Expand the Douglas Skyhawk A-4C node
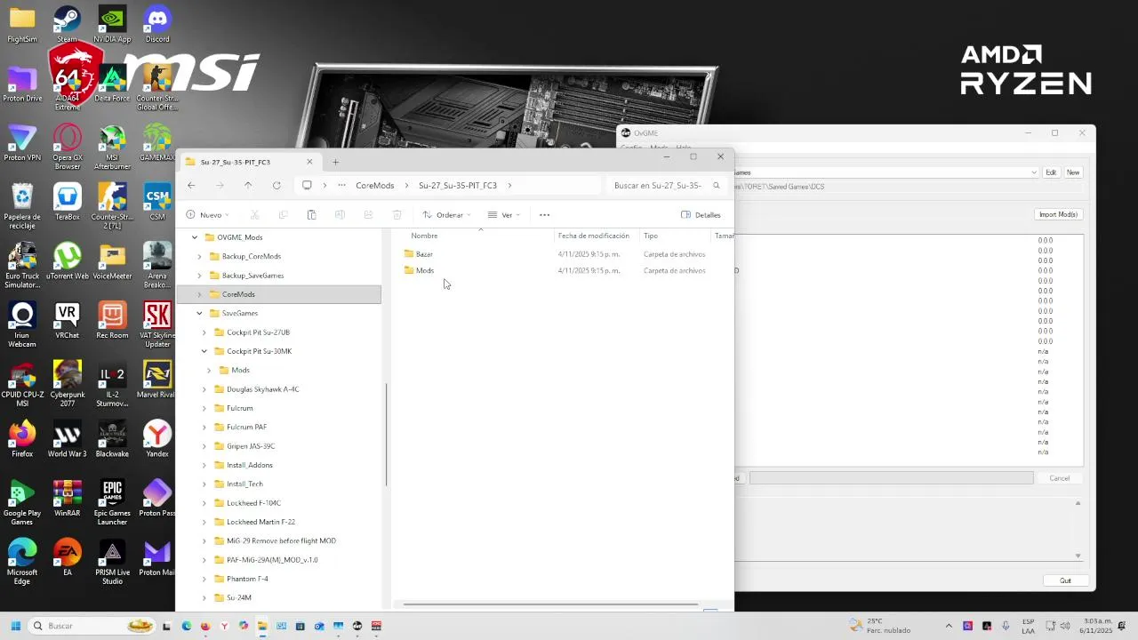This screenshot has width=1138, height=640. 204,389
